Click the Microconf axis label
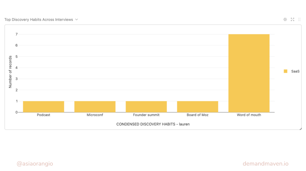306x171 pixels. pyautogui.click(x=95, y=115)
